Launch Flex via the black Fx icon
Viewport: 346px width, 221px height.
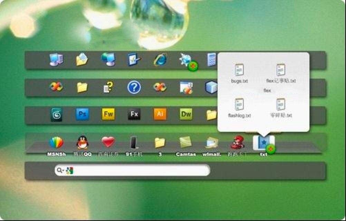click(x=134, y=114)
